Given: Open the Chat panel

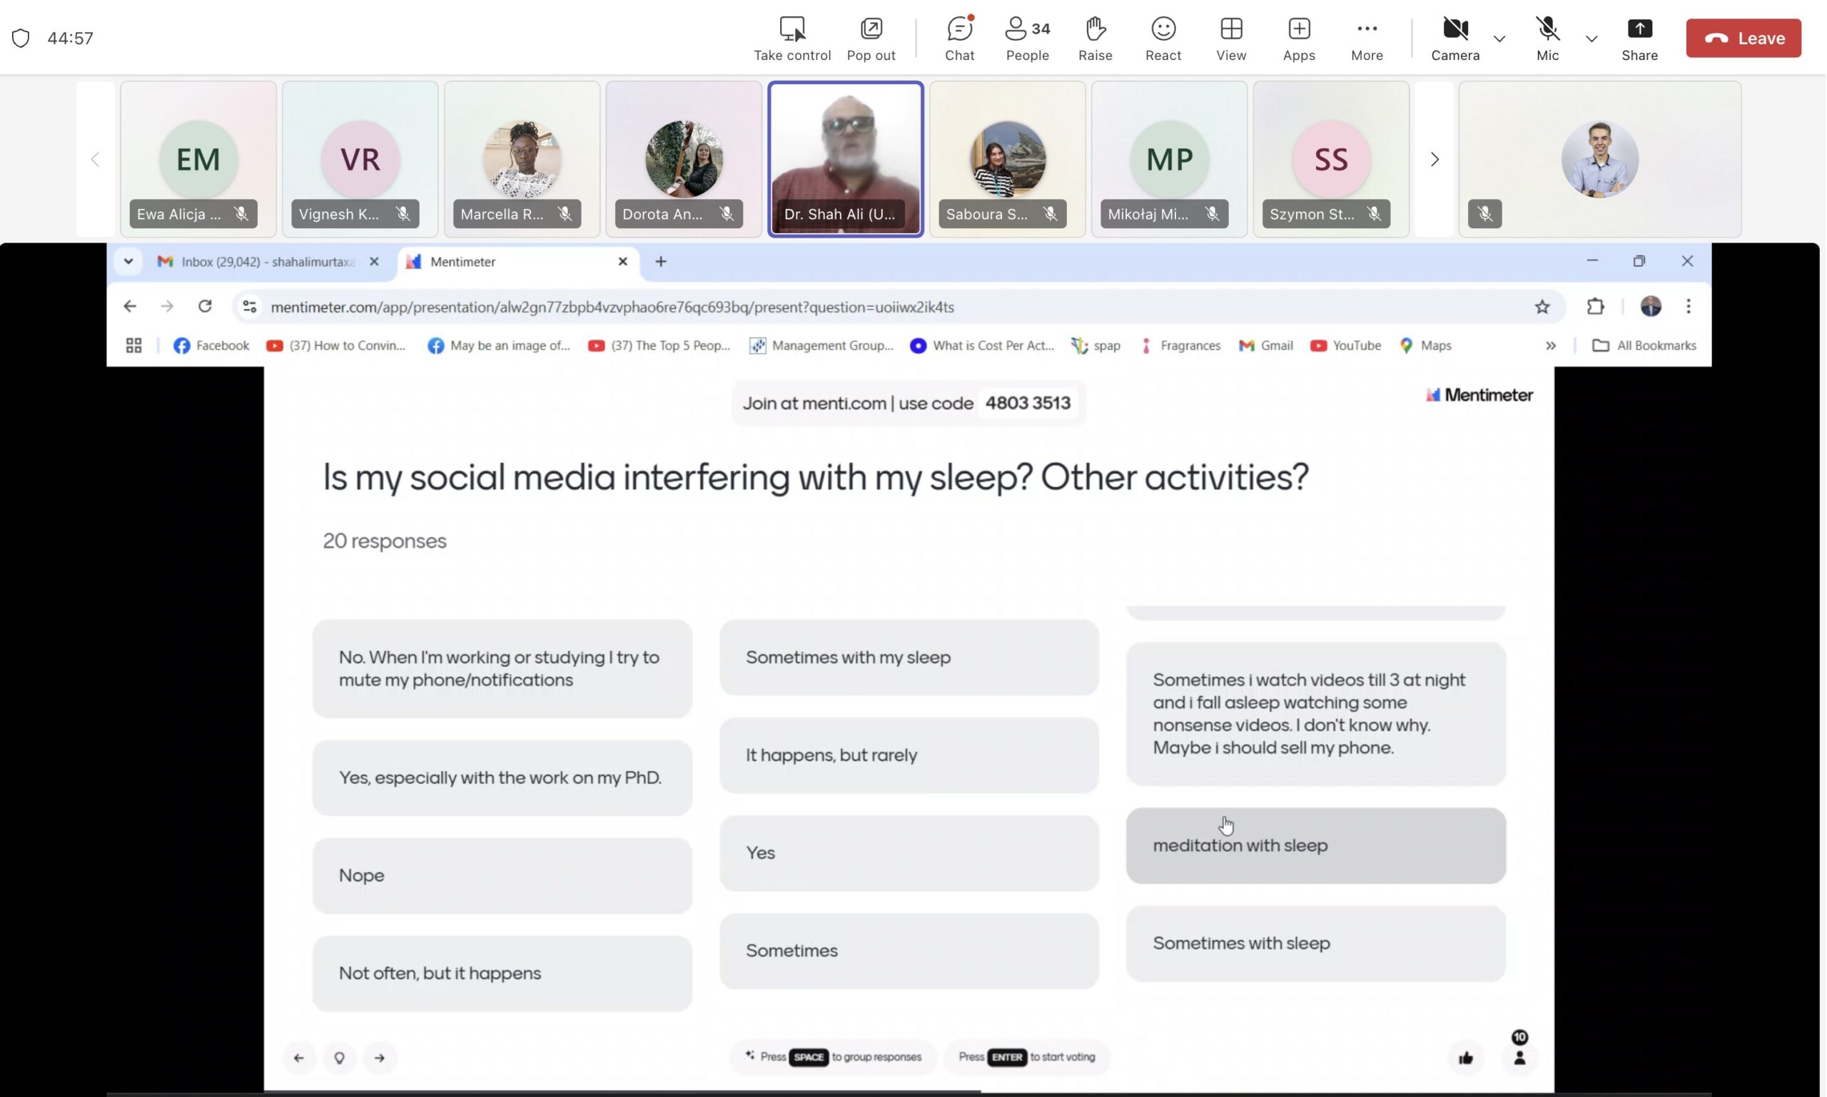Looking at the screenshot, I should pos(959,38).
